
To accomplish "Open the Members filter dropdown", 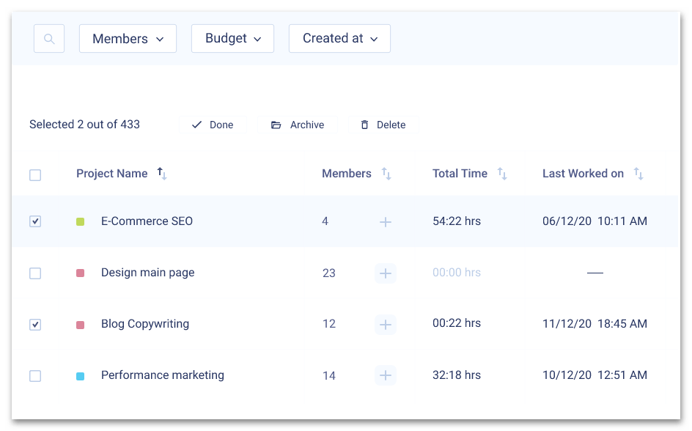I will (128, 39).
